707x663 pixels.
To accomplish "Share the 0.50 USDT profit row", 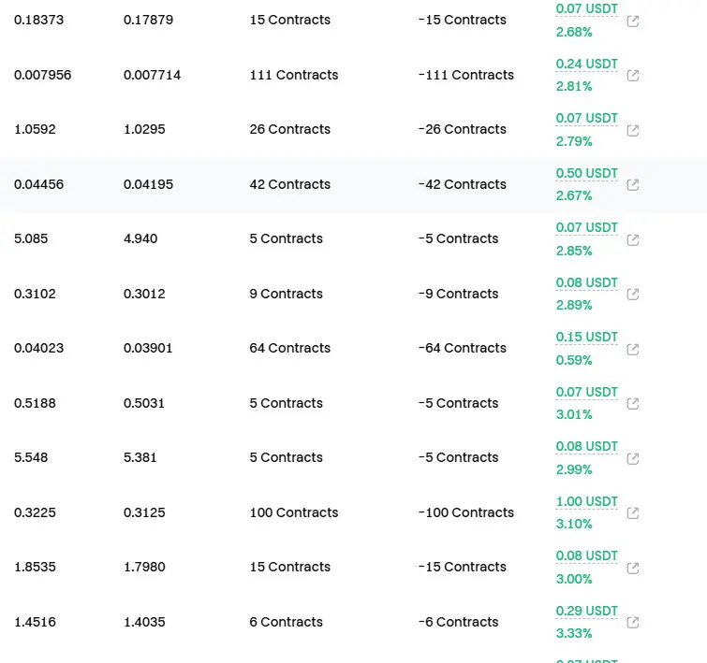I will click(633, 184).
